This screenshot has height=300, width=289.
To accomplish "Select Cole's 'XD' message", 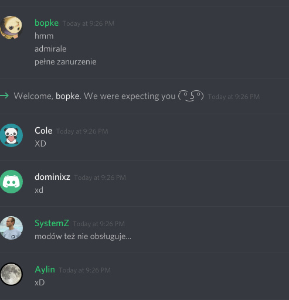I will coord(40,144).
